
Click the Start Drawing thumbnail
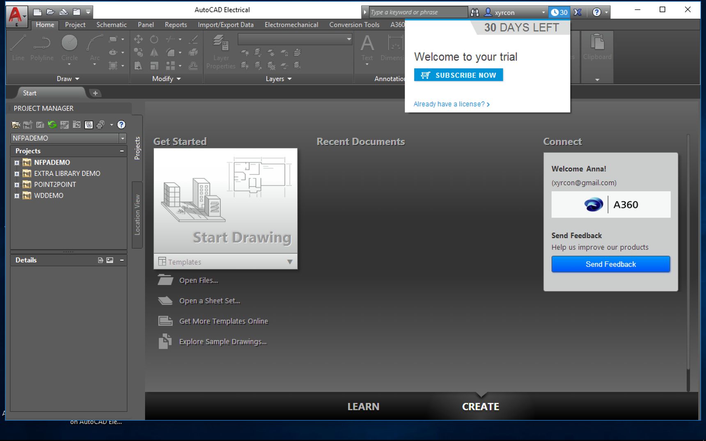click(225, 201)
